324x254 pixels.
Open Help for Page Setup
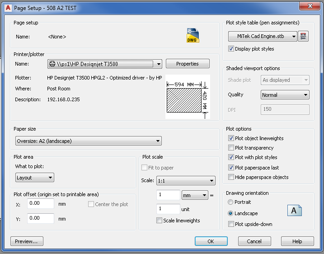[x=297, y=241]
